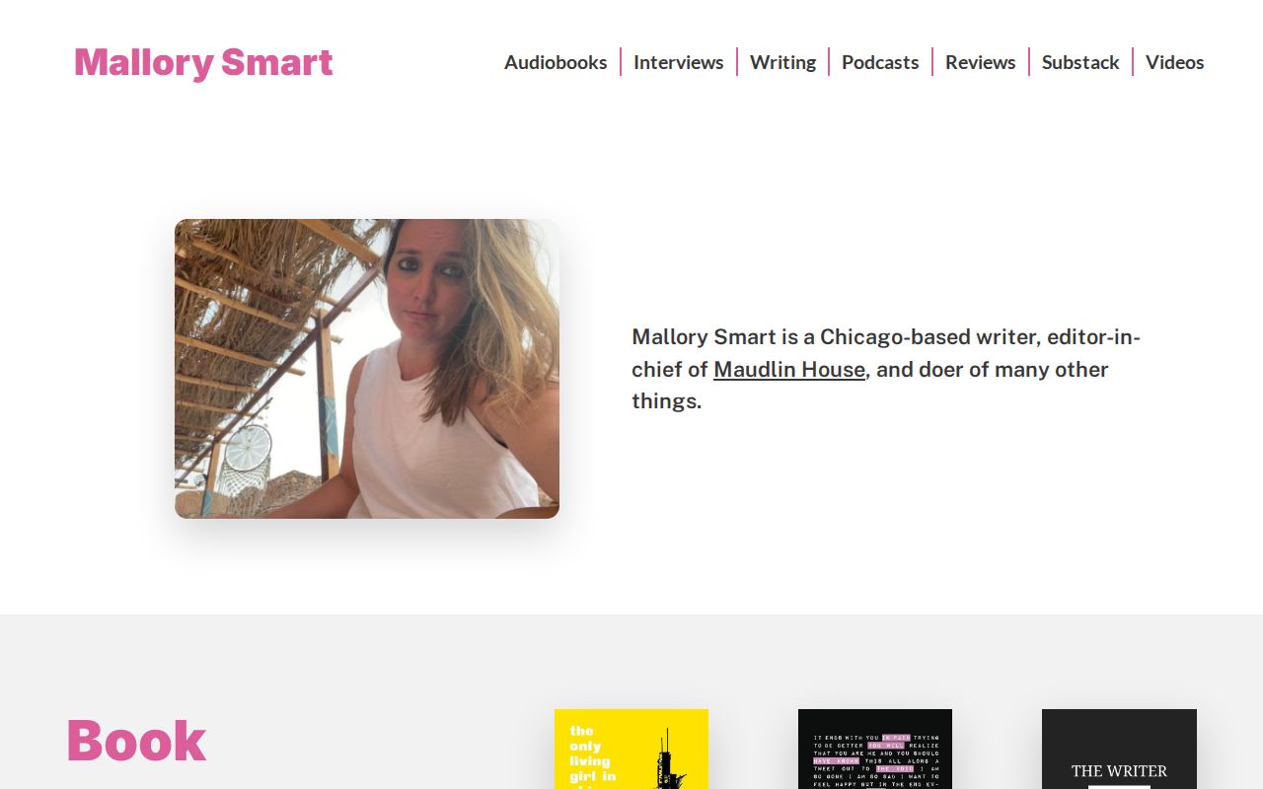The image size is (1263, 789).
Task: Click "THE WRITER" title text on cover
Action: pos(1119,771)
